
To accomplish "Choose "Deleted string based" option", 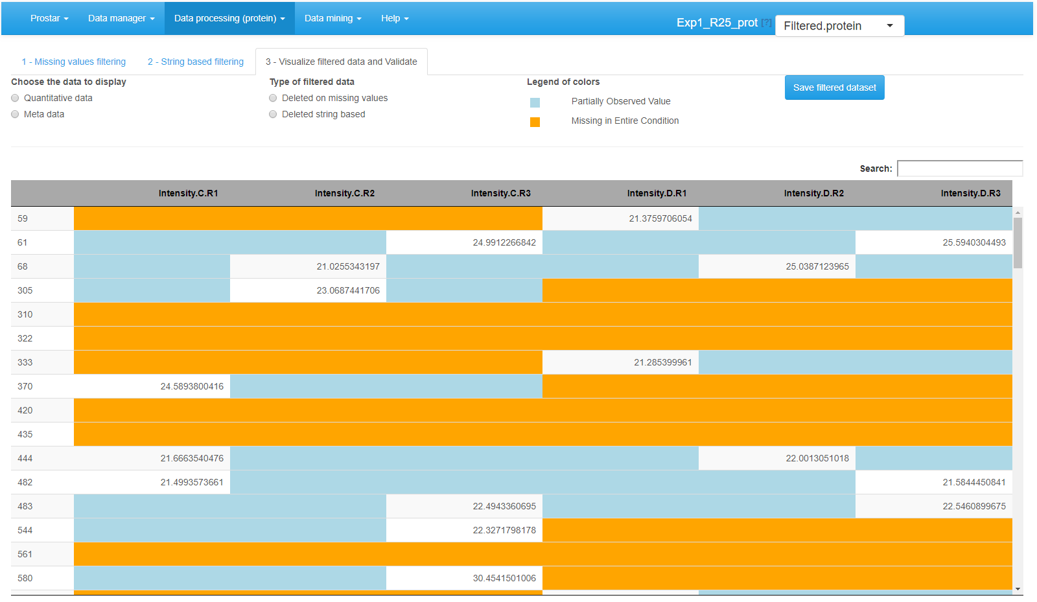I will pyautogui.click(x=273, y=114).
